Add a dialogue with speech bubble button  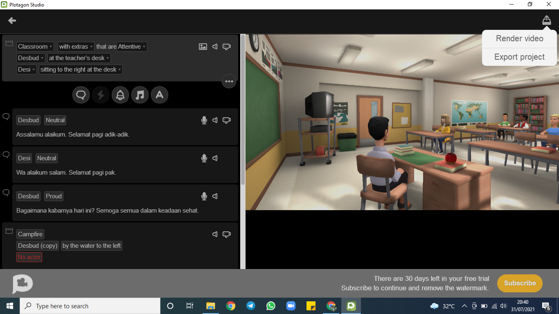coord(81,95)
